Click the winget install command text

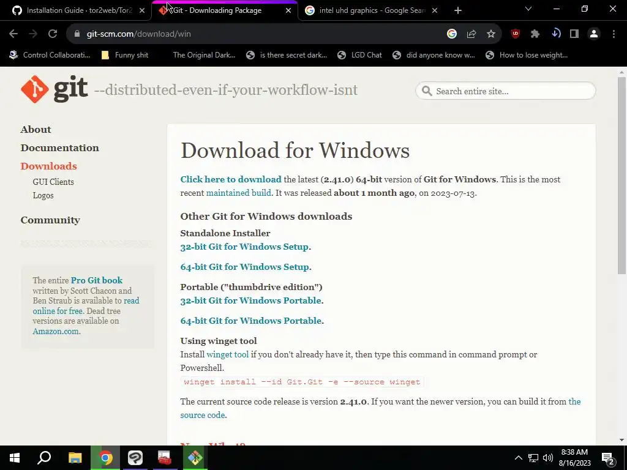point(302,382)
